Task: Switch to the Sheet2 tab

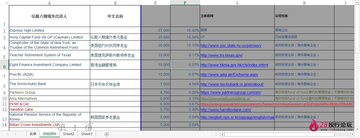Action: pos(69,134)
